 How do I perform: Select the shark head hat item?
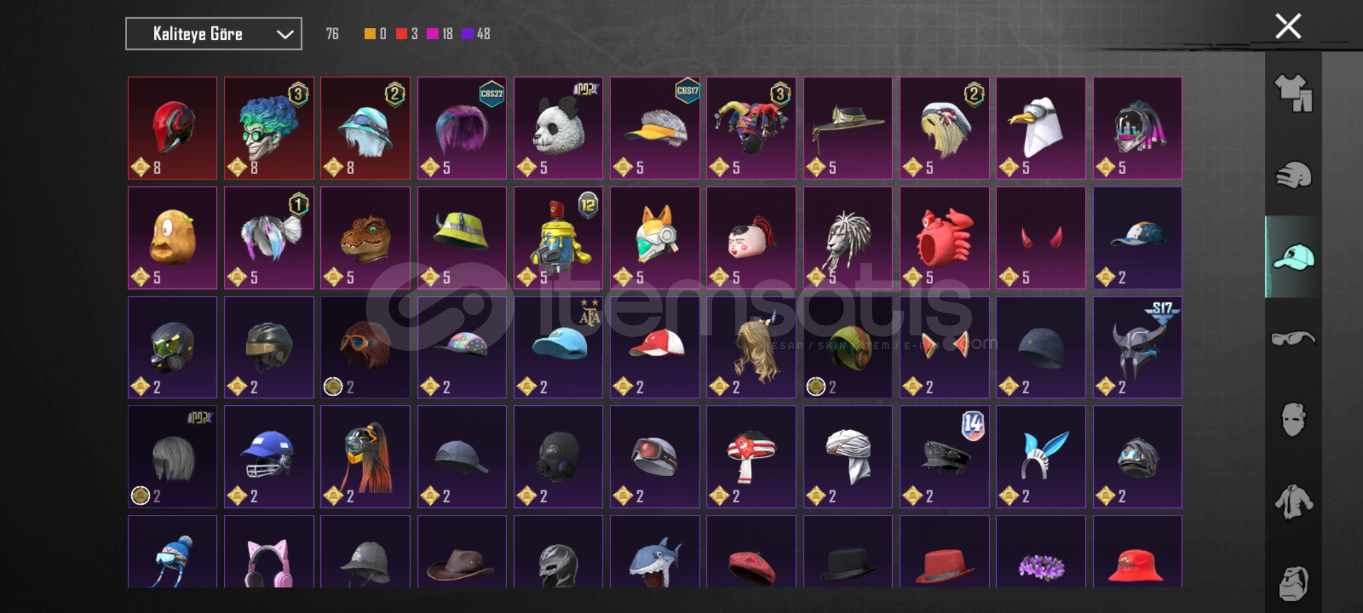click(x=655, y=552)
